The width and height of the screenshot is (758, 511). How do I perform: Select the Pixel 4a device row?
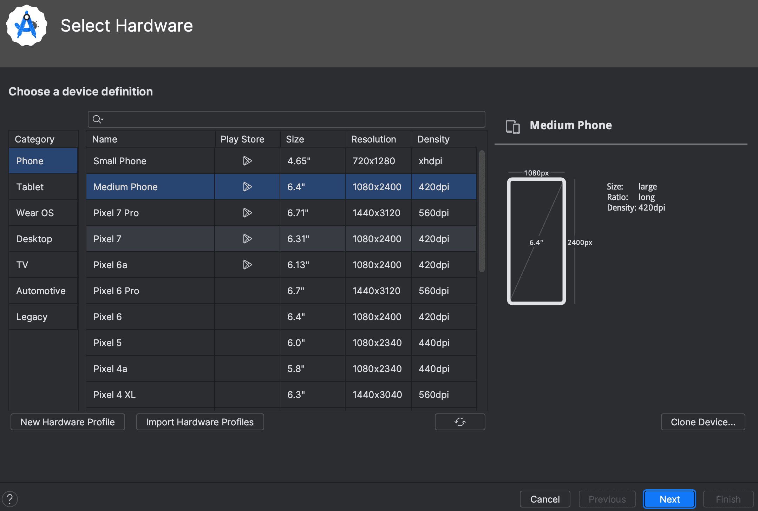tap(281, 369)
